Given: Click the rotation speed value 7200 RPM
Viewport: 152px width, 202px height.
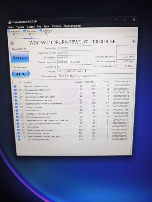Looking at the screenshot, I should tap(125, 57).
